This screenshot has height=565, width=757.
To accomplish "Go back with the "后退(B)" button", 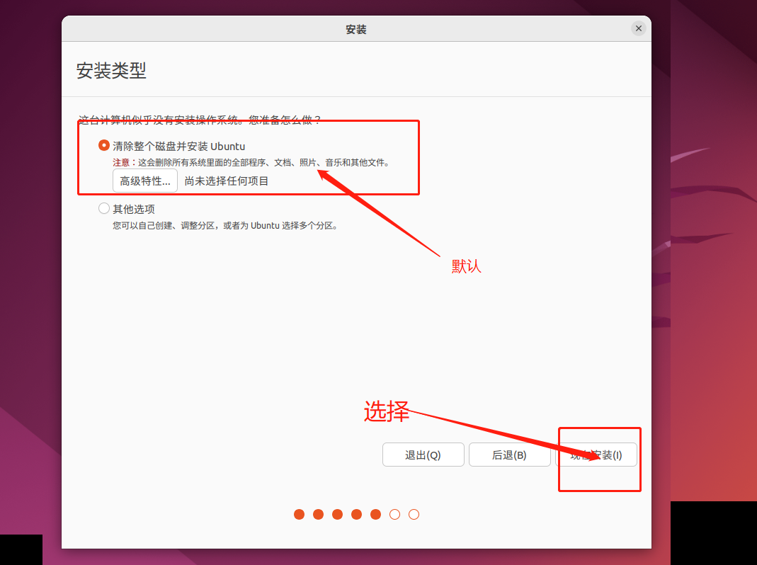I will 509,455.
